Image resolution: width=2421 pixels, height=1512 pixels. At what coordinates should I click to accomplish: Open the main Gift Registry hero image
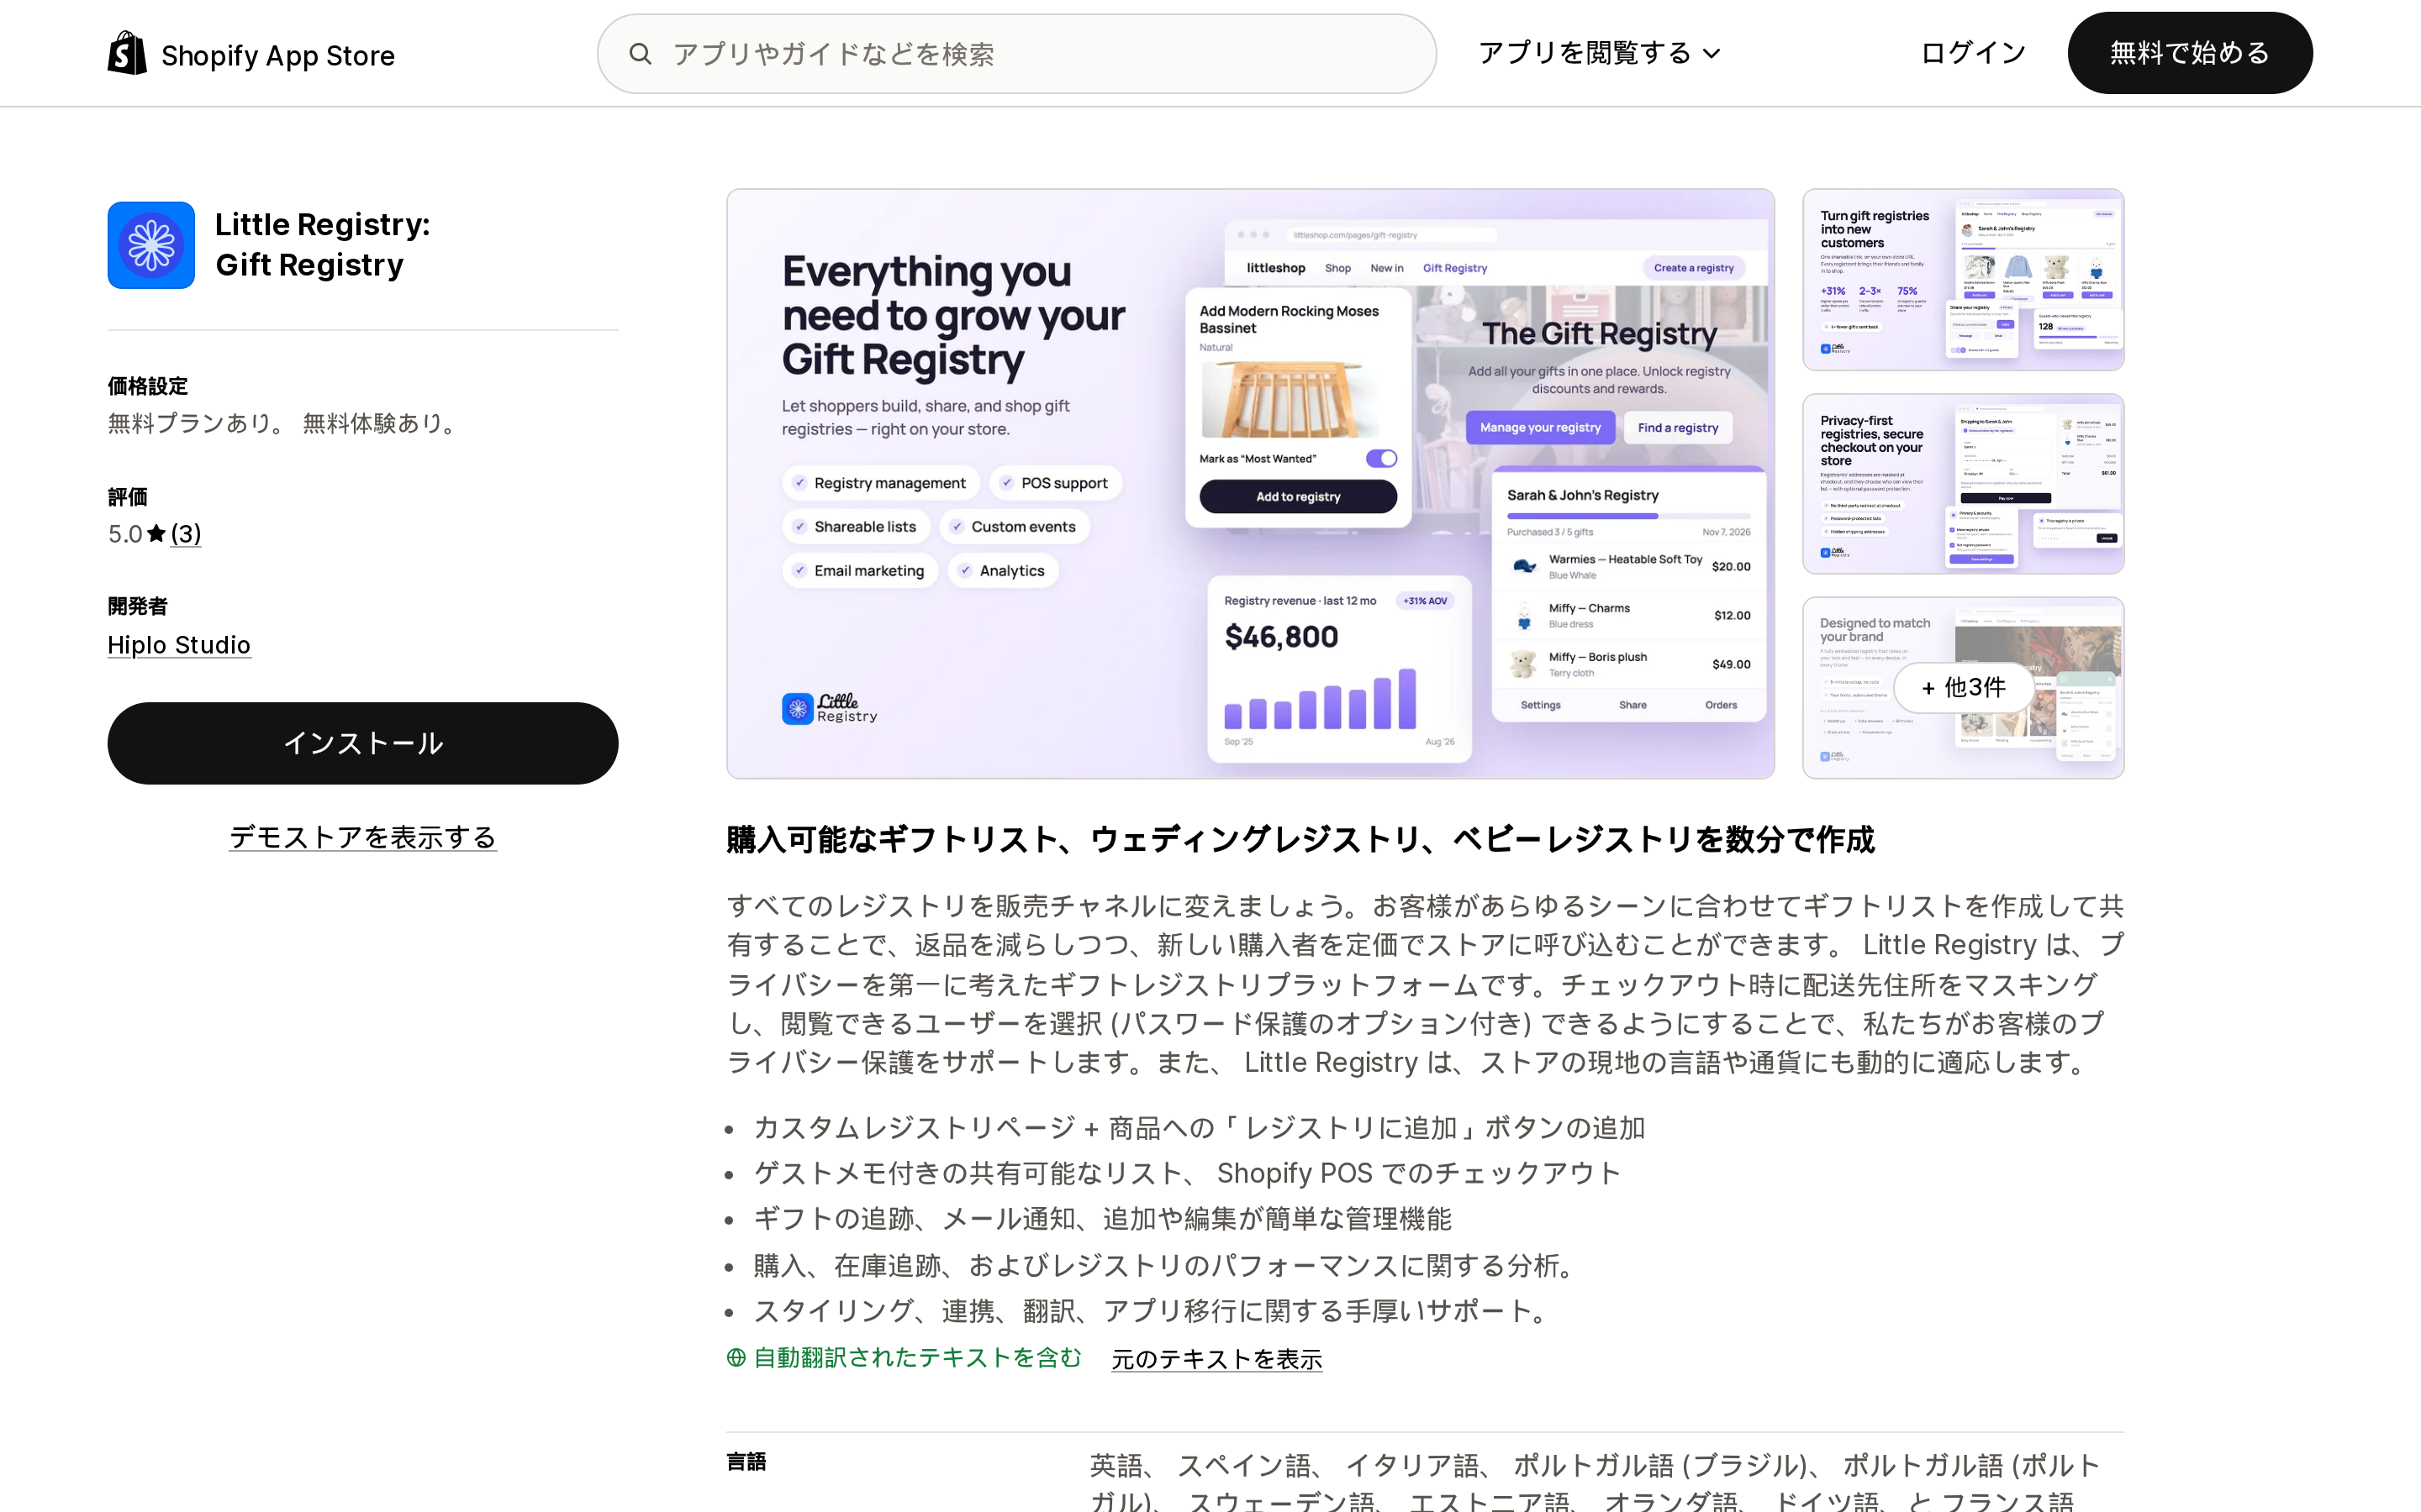1251,484
